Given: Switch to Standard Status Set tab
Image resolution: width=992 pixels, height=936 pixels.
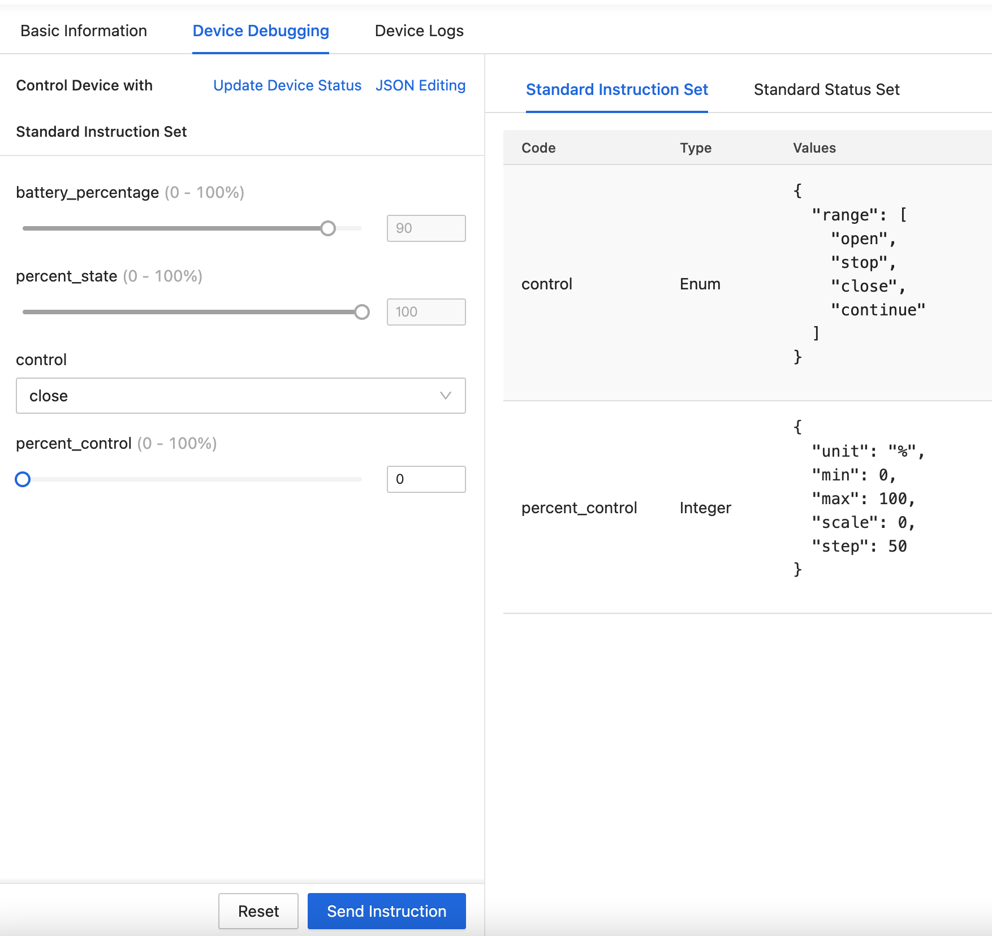Looking at the screenshot, I should [826, 89].
